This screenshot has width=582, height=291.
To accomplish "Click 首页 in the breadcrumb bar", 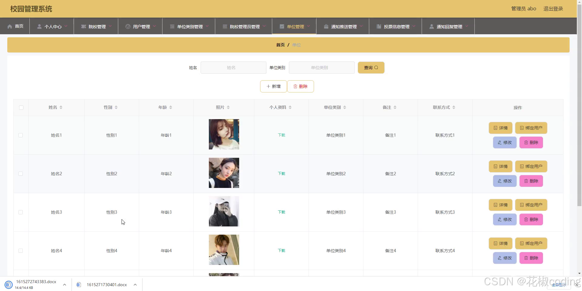I will click(280, 45).
